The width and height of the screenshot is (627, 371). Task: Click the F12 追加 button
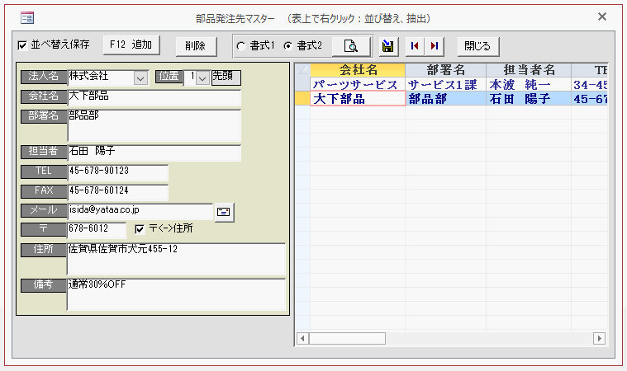(131, 45)
